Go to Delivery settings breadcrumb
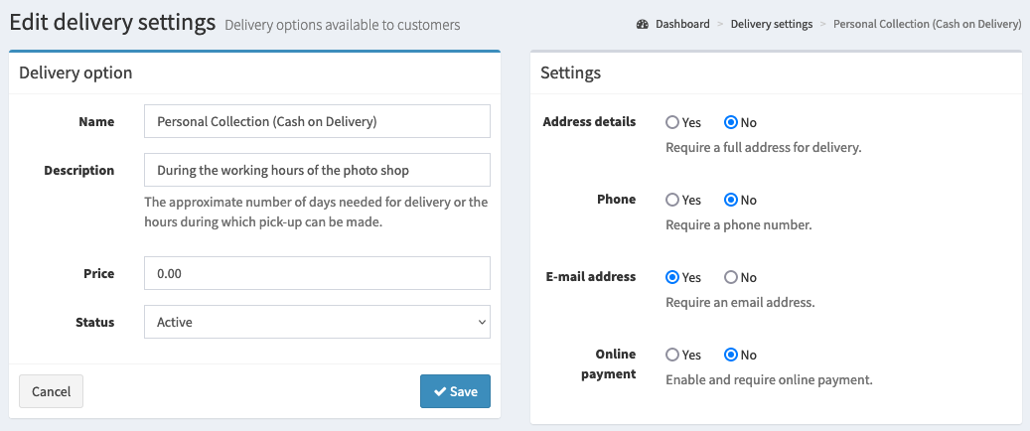 click(771, 24)
